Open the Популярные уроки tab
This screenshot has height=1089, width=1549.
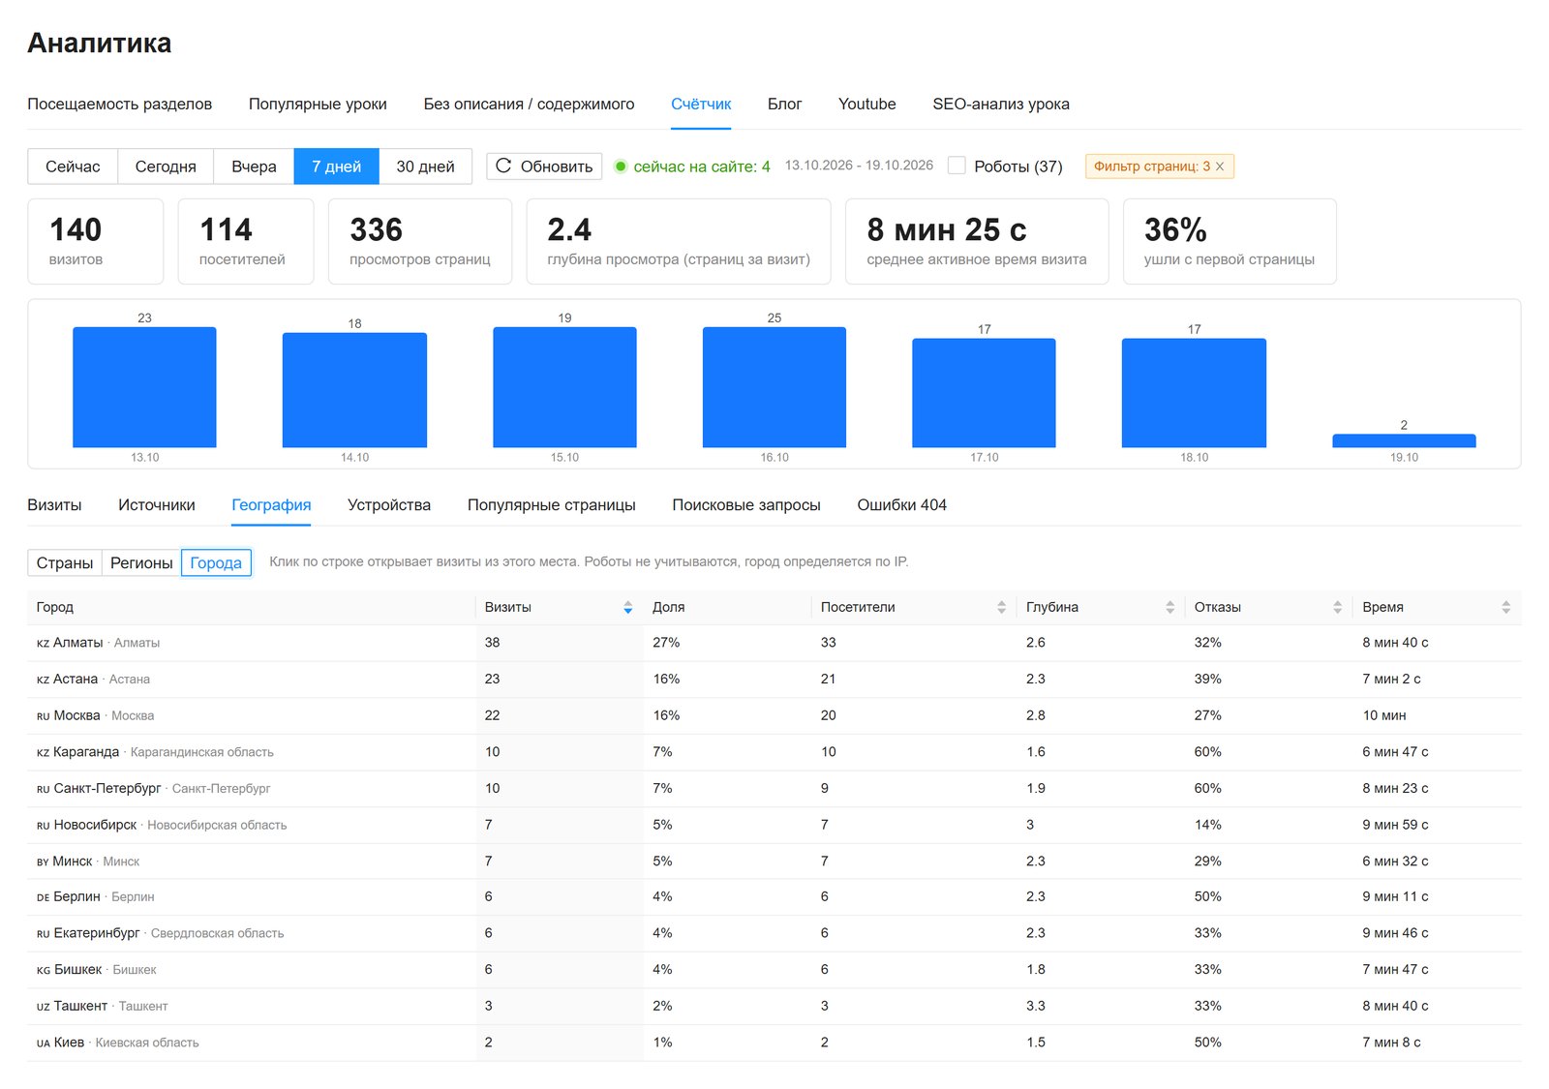pyautogui.click(x=318, y=104)
